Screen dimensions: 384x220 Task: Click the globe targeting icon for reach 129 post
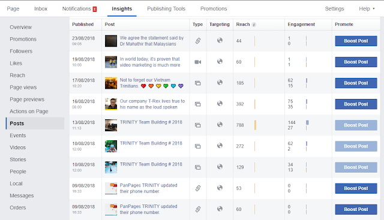tap(220, 167)
